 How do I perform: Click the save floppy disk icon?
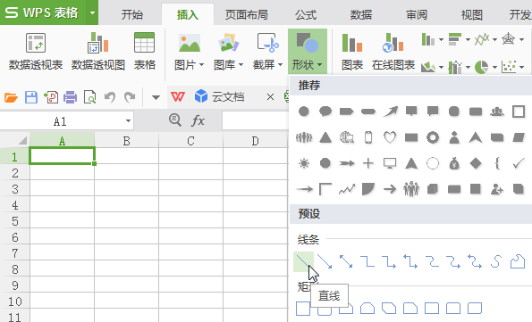[x=31, y=97]
